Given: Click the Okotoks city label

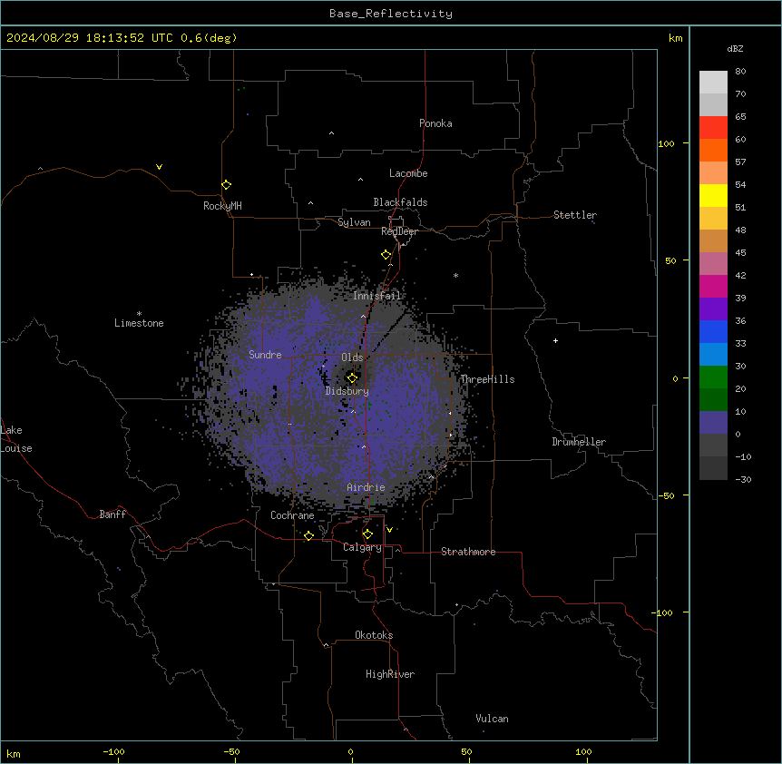Looking at the screenshot, I should [x=374, y=635].
